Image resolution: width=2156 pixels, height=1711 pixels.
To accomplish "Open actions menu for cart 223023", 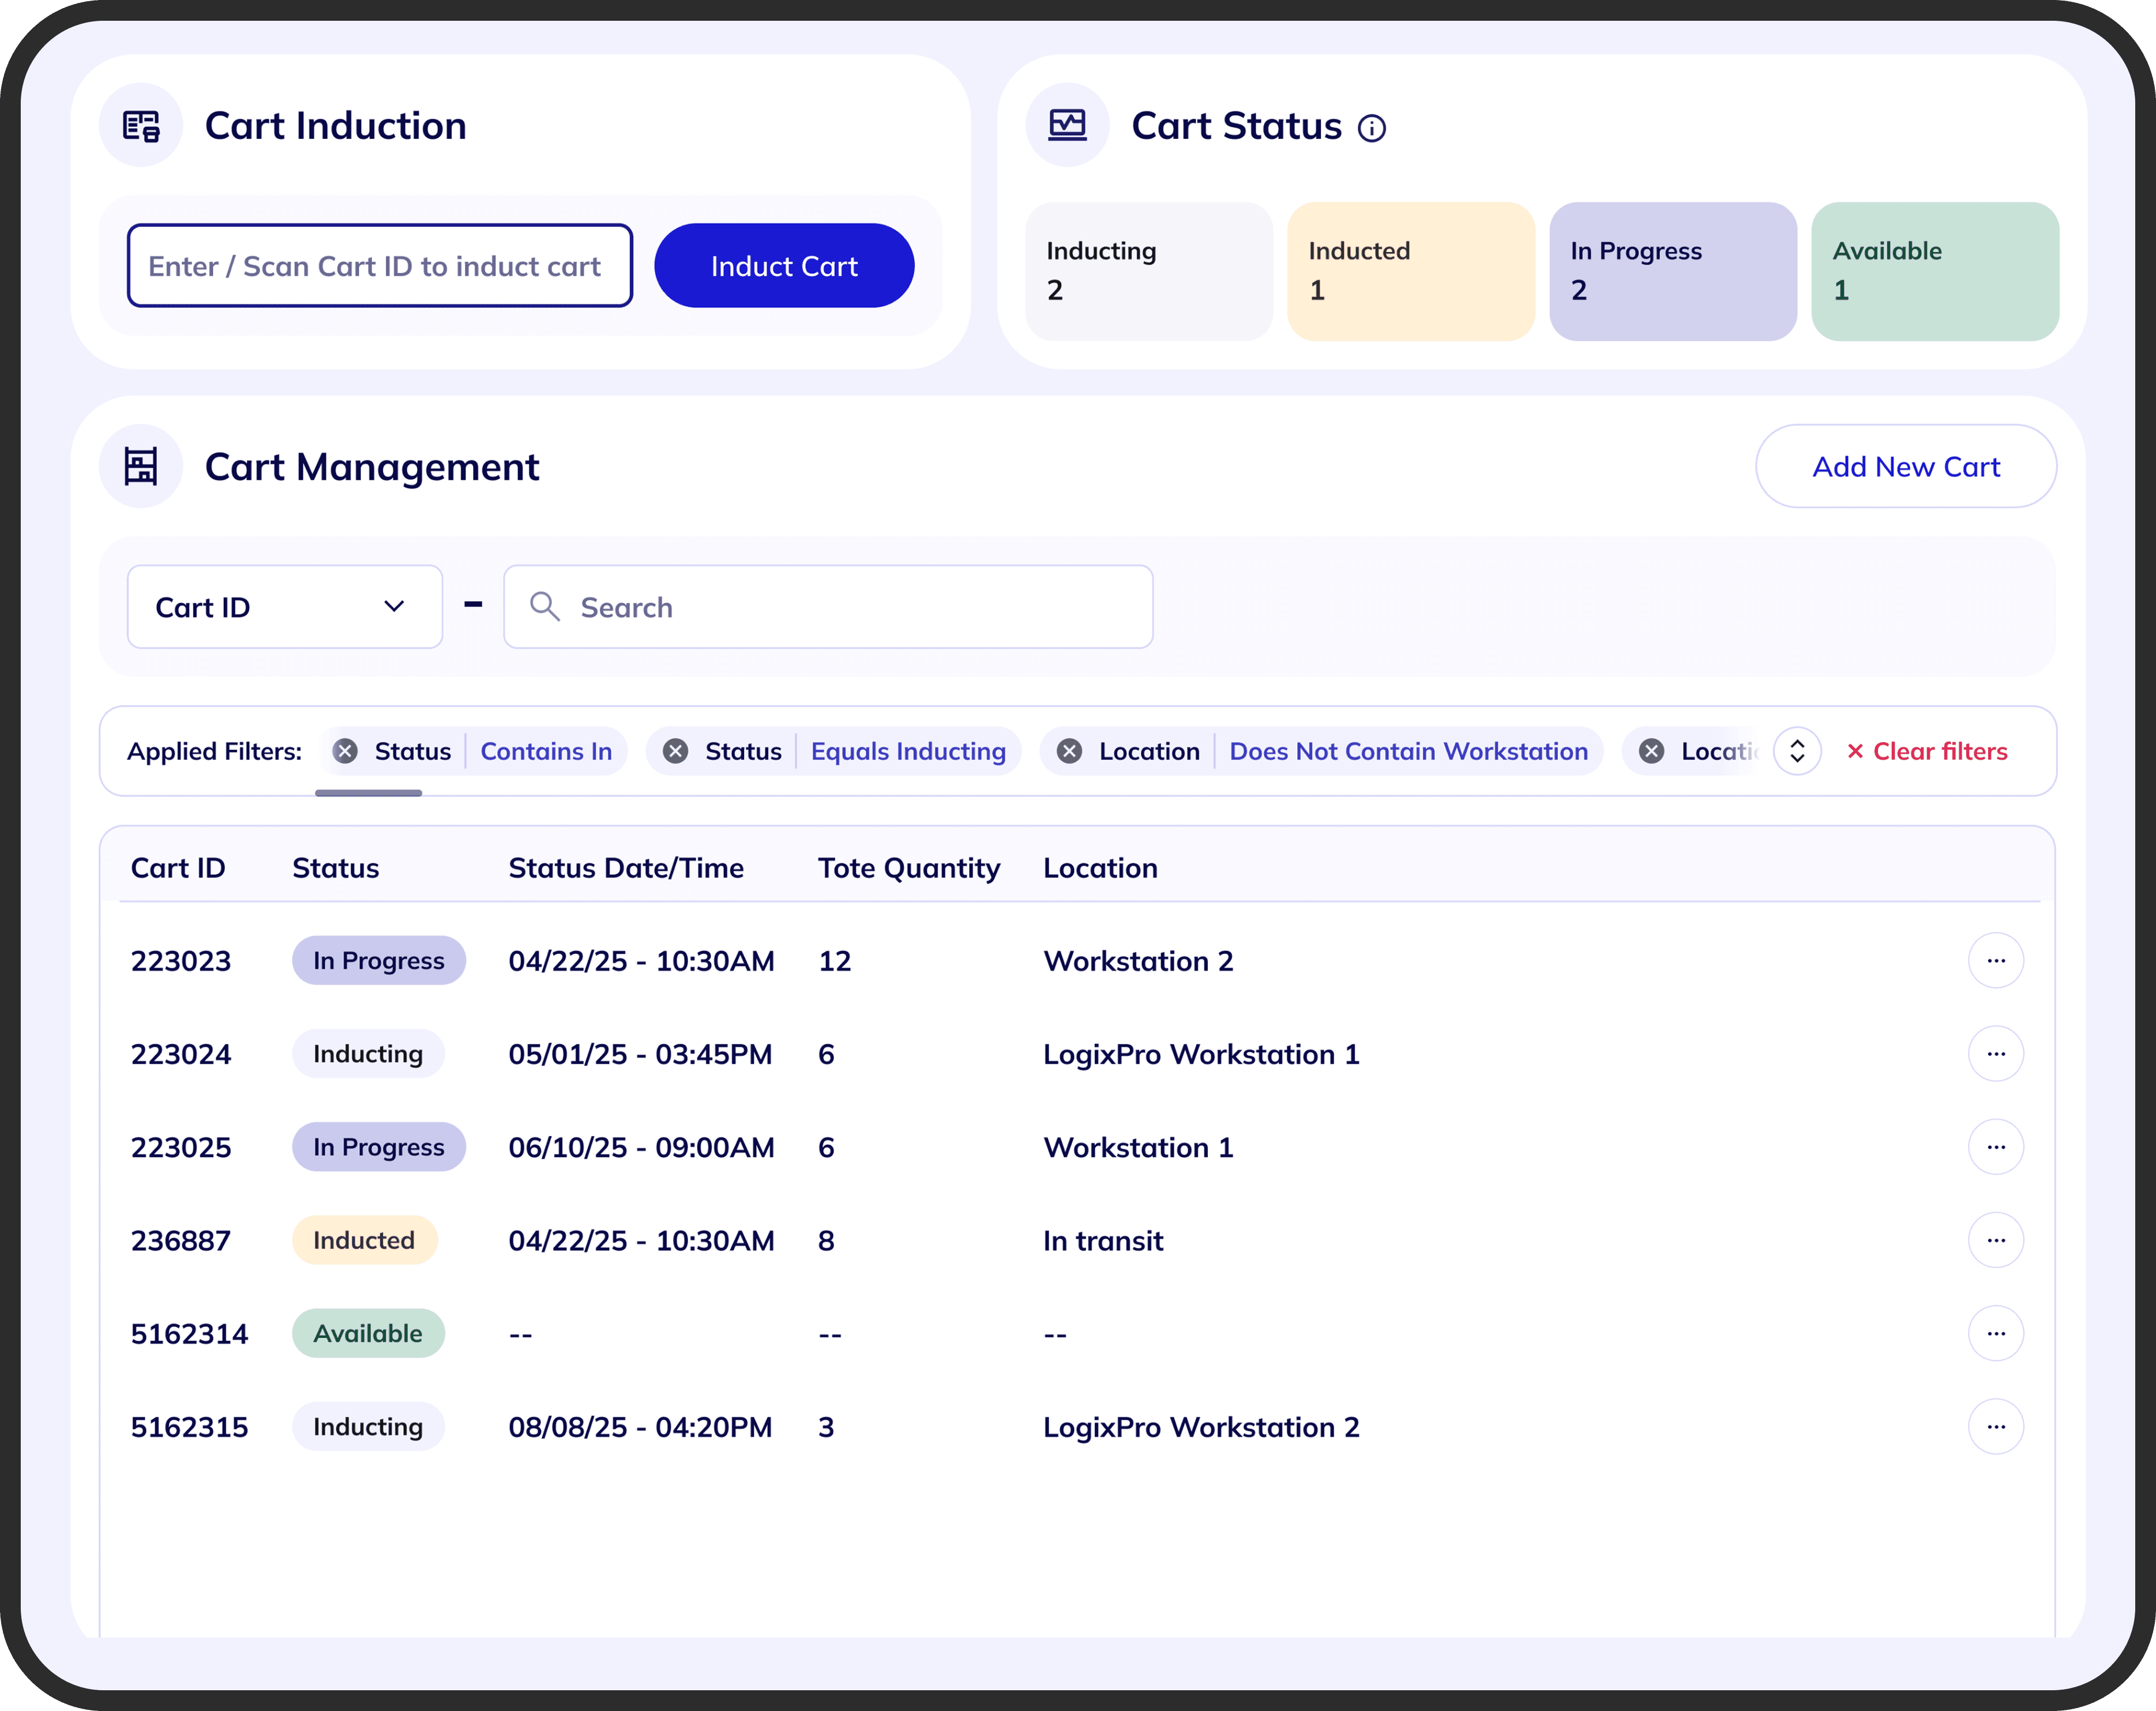I will (1995, 961).
